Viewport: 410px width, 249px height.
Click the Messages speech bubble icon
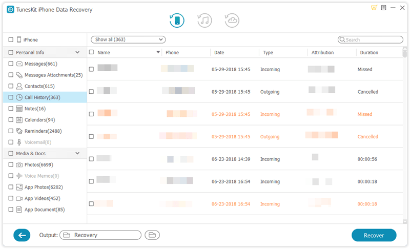tap(19, 64)
